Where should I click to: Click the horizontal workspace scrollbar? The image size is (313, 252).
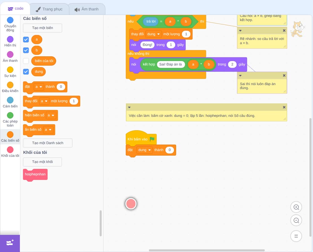(x=207, y=250)
